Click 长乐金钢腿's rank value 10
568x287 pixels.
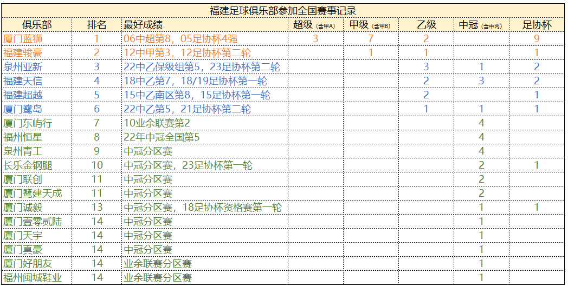point(96,165)
